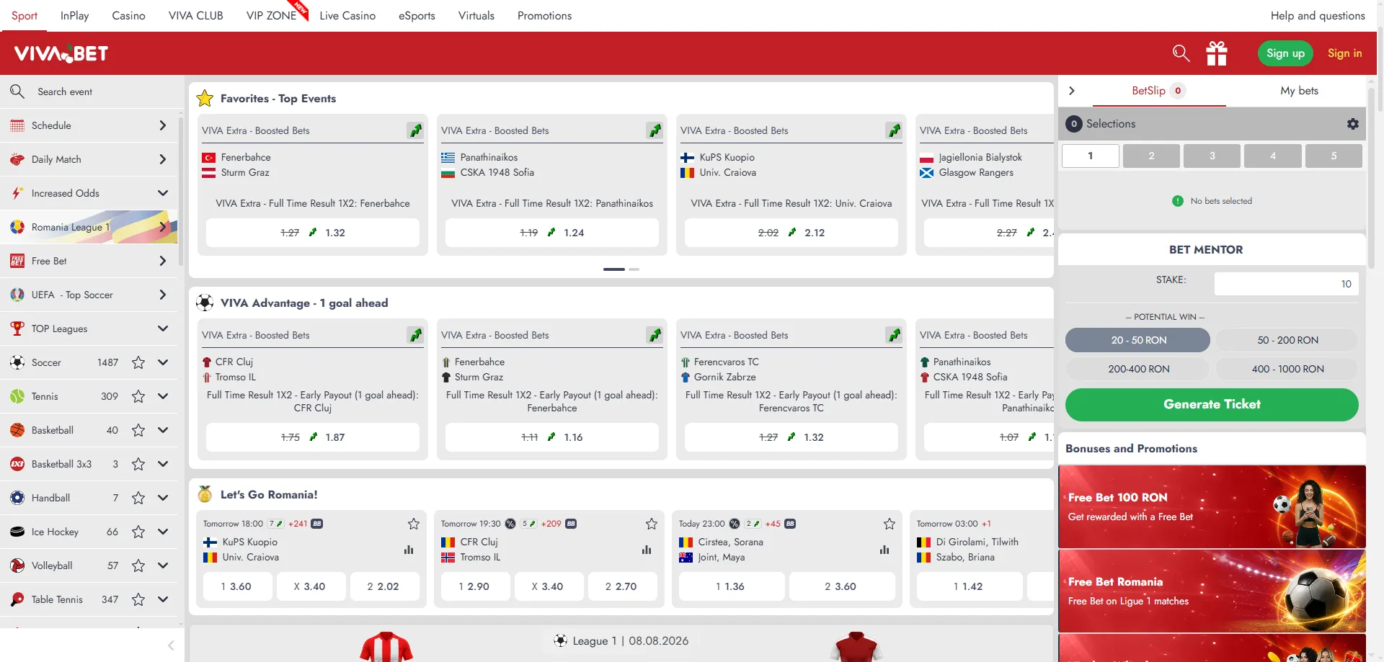Open search via header magnifier icon
This screenshot has height=662, width=1384.
point(1181,53)
